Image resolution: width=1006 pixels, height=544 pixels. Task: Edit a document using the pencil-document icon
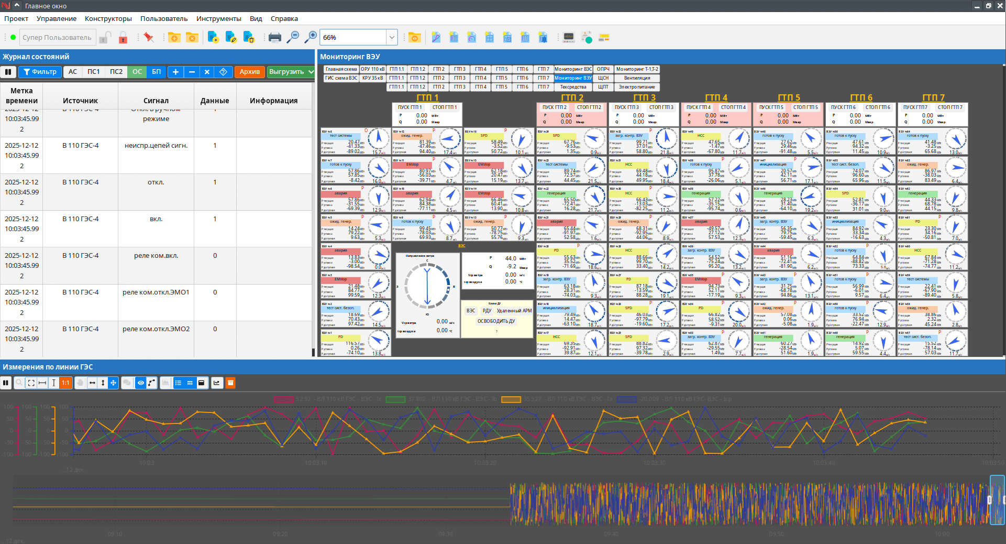point(230,37)
